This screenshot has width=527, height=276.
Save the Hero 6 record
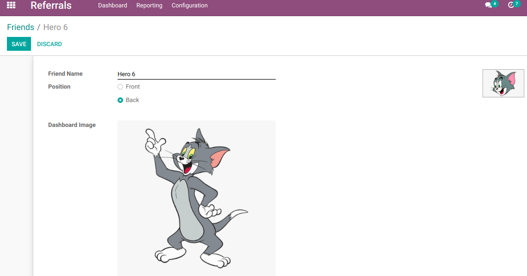point(19,44)
